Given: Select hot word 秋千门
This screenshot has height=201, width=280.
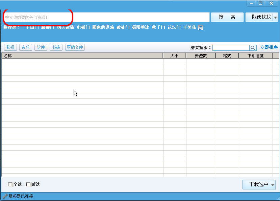Looking at the screenshot, I should click(x=158, y=27).
